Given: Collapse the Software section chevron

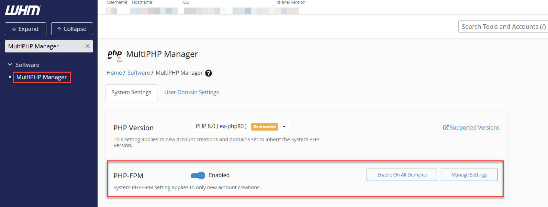Looking at the screenshot, I should pos(10,64).
